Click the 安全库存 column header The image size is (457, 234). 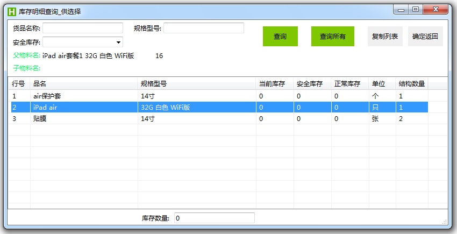(312, 84)
